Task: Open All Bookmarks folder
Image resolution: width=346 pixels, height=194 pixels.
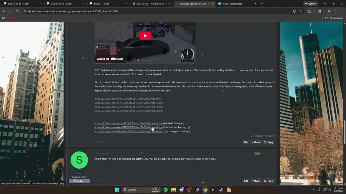Action: (x=334, y=18)
